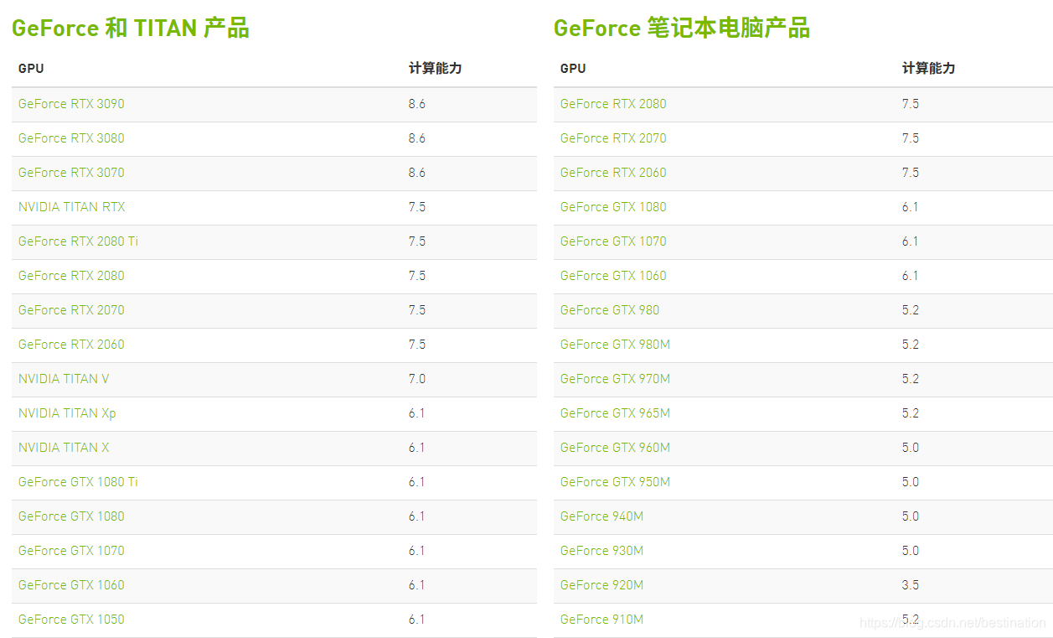Screen dimensions: 1053x638
Task: Select the 8.6 value for GeForce RTX 3090
Action: (x=417, y=104)
